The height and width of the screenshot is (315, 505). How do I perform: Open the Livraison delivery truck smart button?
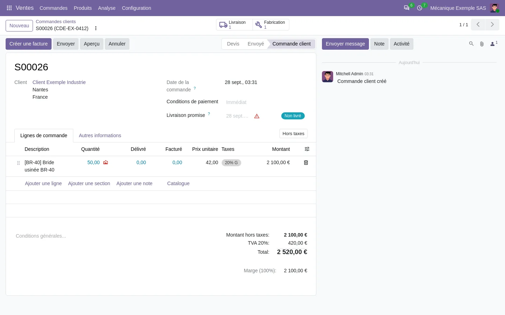tap(234, 25)
